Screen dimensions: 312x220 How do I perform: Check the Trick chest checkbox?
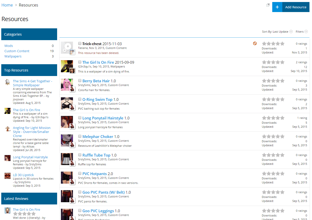coord(80,43)
